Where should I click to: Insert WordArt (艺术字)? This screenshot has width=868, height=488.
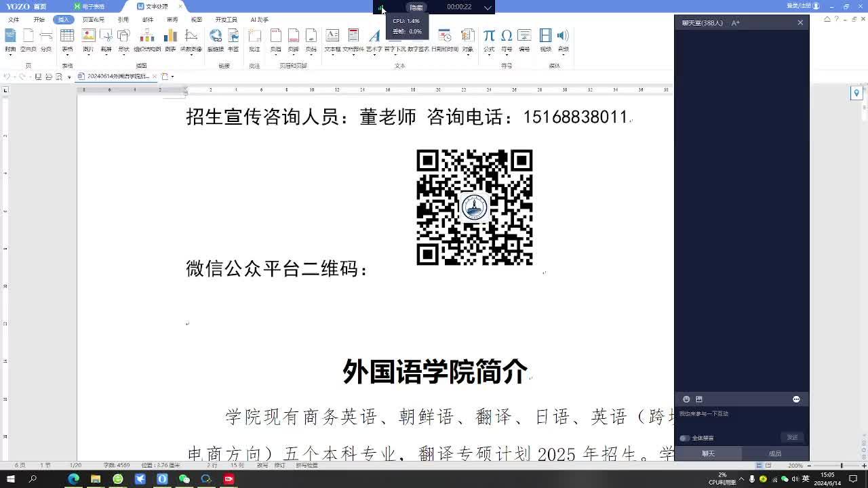click(374, 39)
